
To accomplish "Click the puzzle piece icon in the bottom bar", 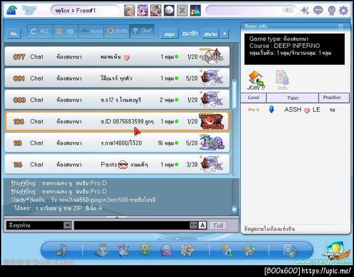I will point(187,250).
